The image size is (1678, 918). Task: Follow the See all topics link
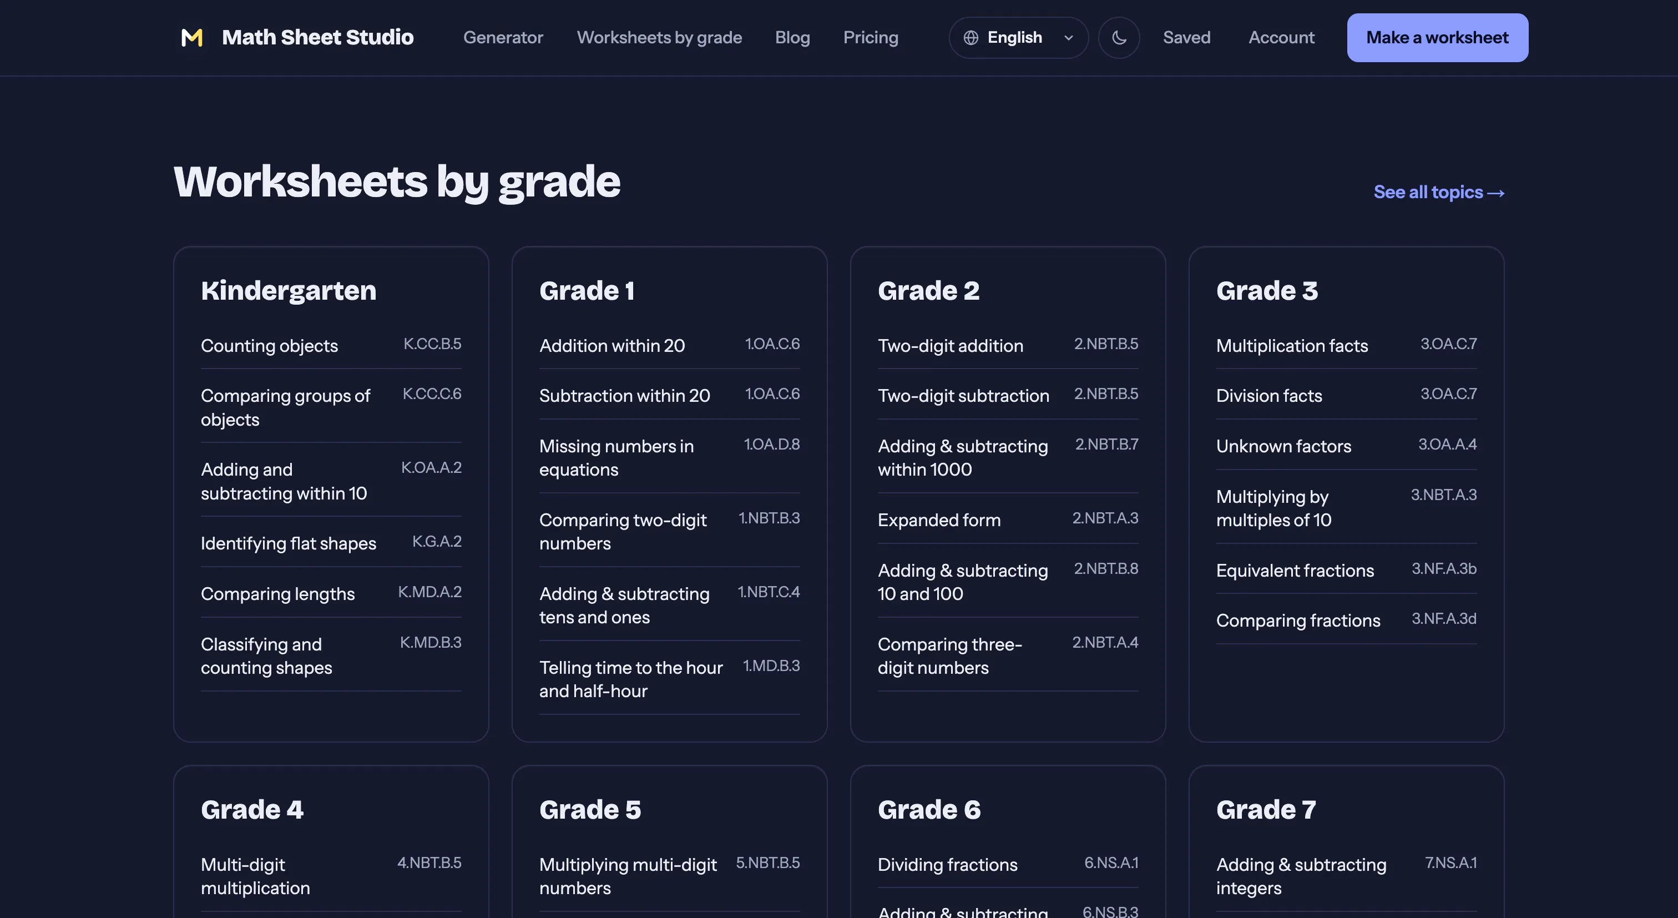tap(1438, 192)
